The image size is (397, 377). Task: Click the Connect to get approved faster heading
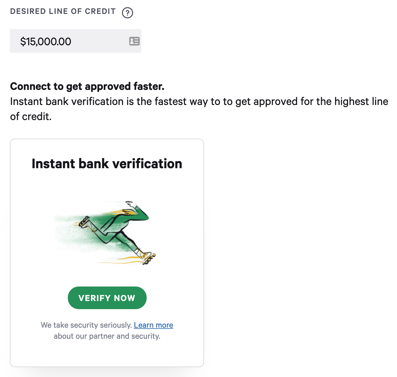click(87, 86)
